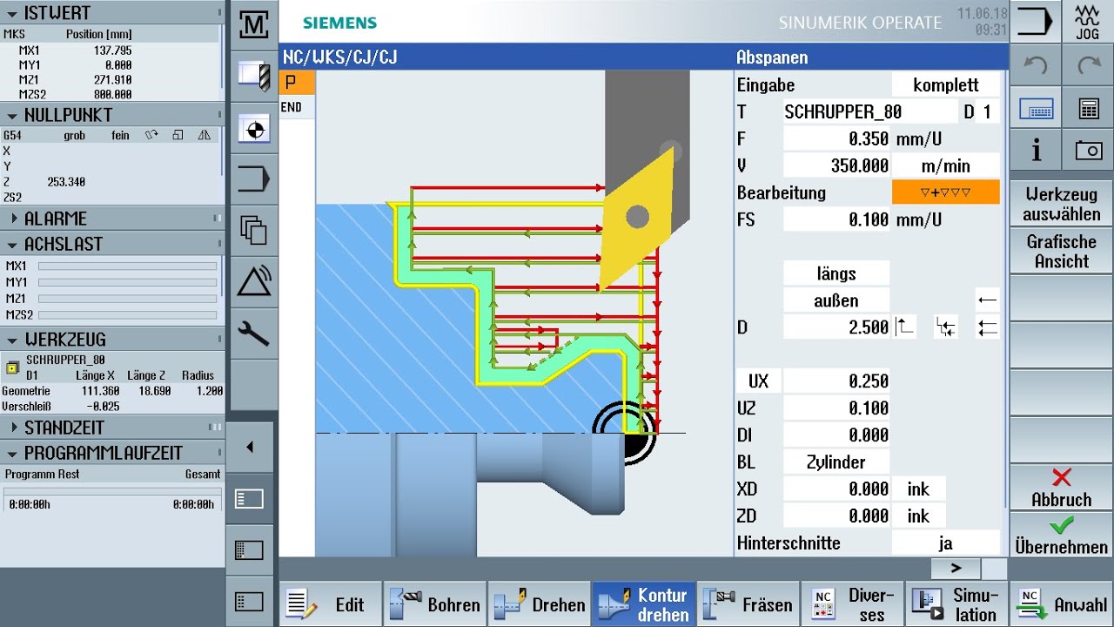
Task: Open the on-screen keyboard icon
Action: [1036, 109]
